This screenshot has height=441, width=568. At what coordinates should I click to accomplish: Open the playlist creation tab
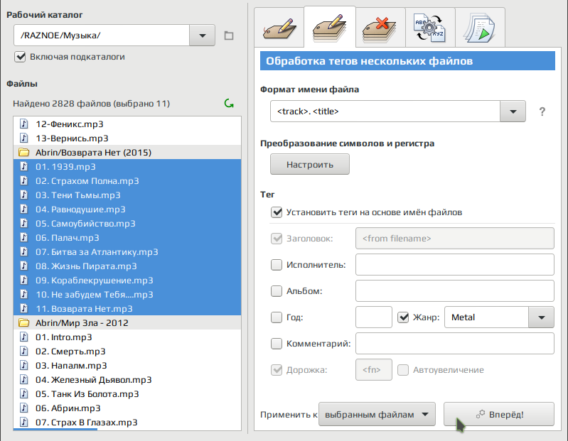pyautogui.click(x=480, y=28)
